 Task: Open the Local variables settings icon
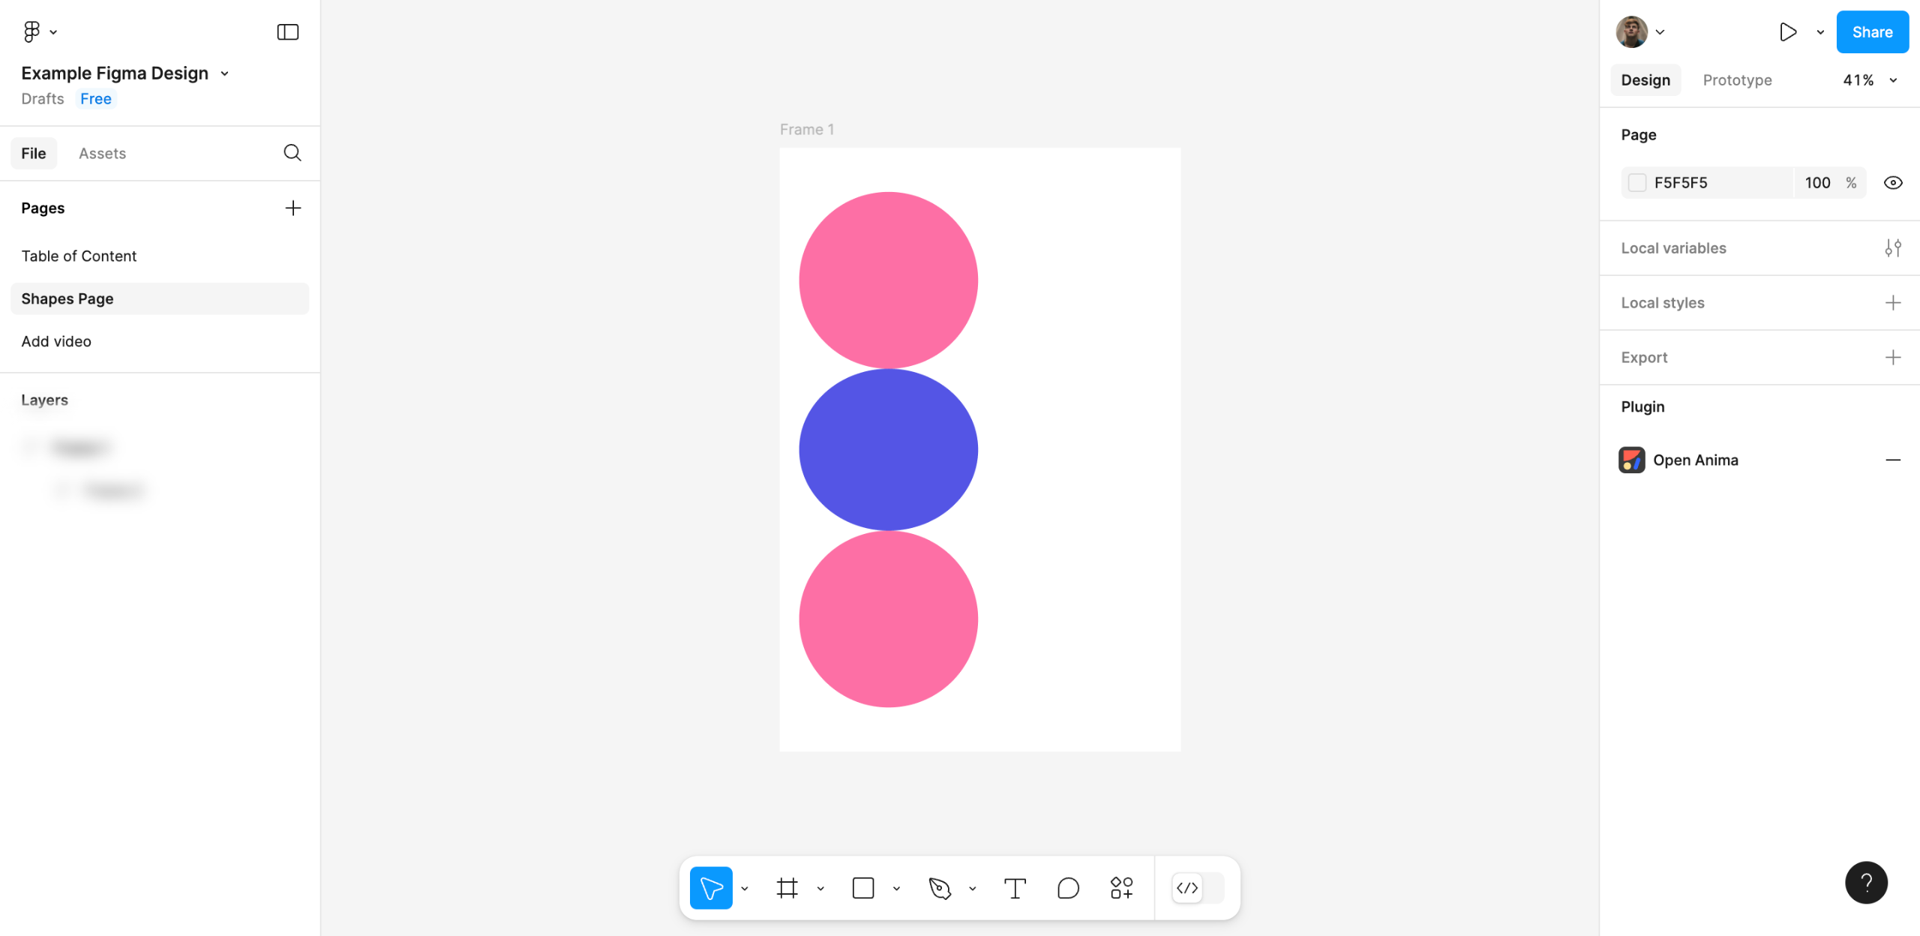pos(1893,248)
